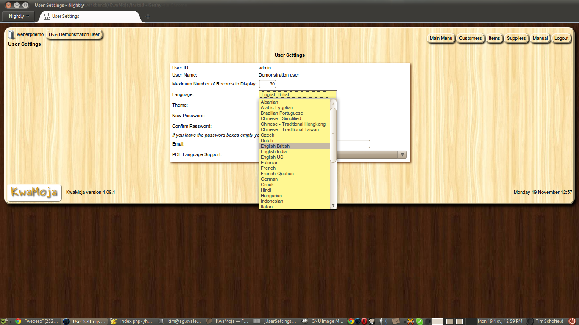The height and width of the screenshot is (325, 579).
Task: Open the Nightly browser menu
Action: click(18, 16)
